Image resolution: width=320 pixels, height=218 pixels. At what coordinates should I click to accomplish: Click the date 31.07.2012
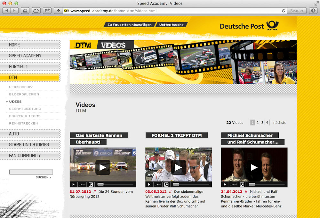click(80, 192)
